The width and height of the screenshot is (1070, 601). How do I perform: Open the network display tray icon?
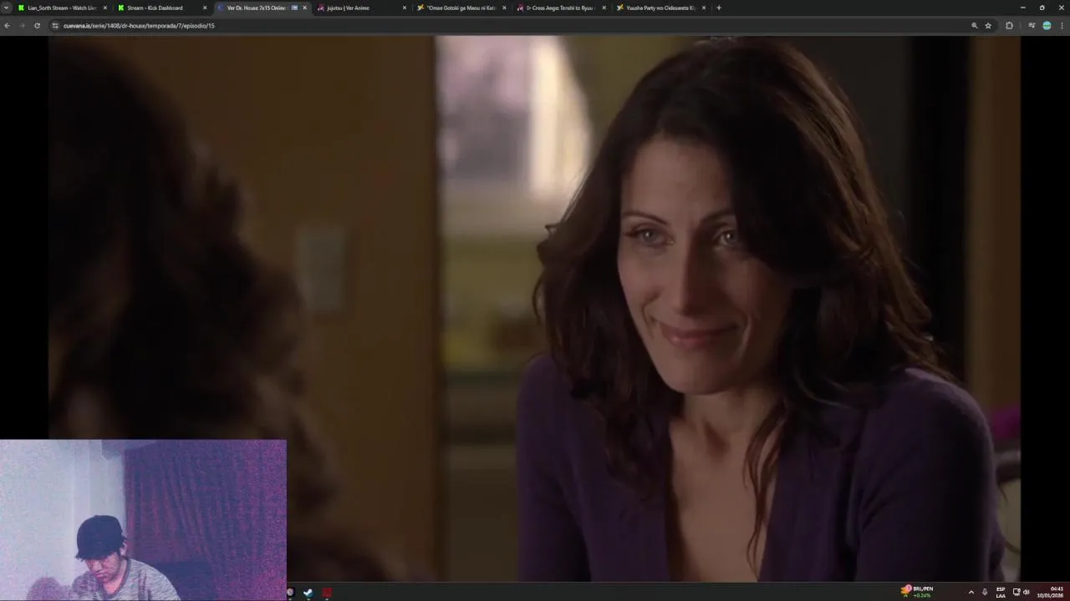[1016, 592]
